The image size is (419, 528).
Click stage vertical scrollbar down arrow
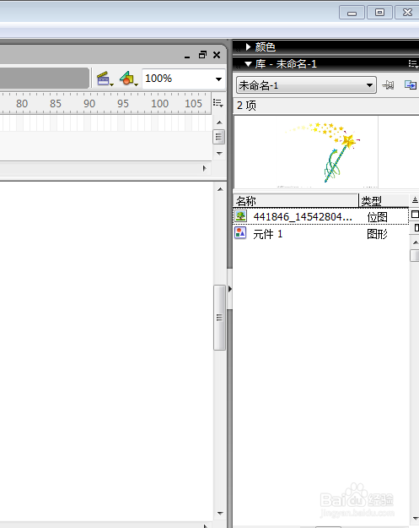pos(220,514)
